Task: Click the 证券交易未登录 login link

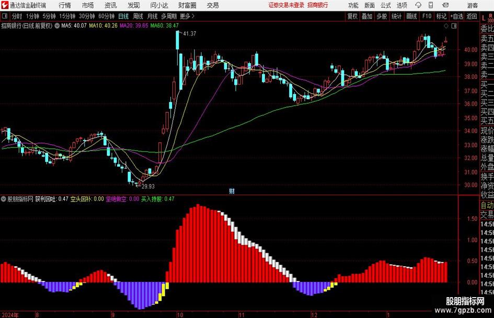Action: 286,5
